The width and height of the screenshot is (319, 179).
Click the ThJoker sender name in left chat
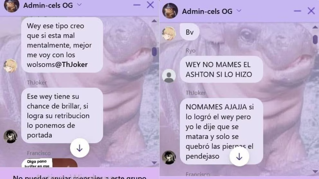point(37,82)
